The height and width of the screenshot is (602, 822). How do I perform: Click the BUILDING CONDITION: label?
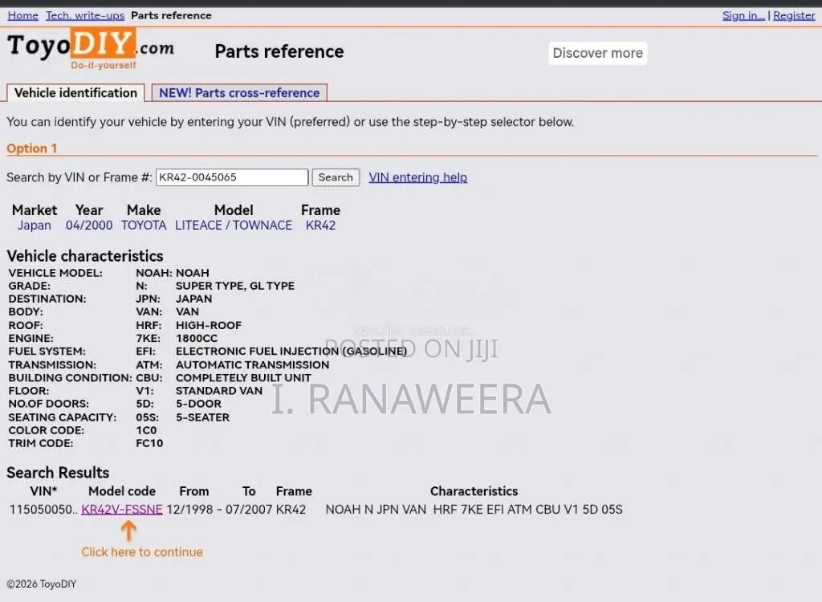point(71,377)
